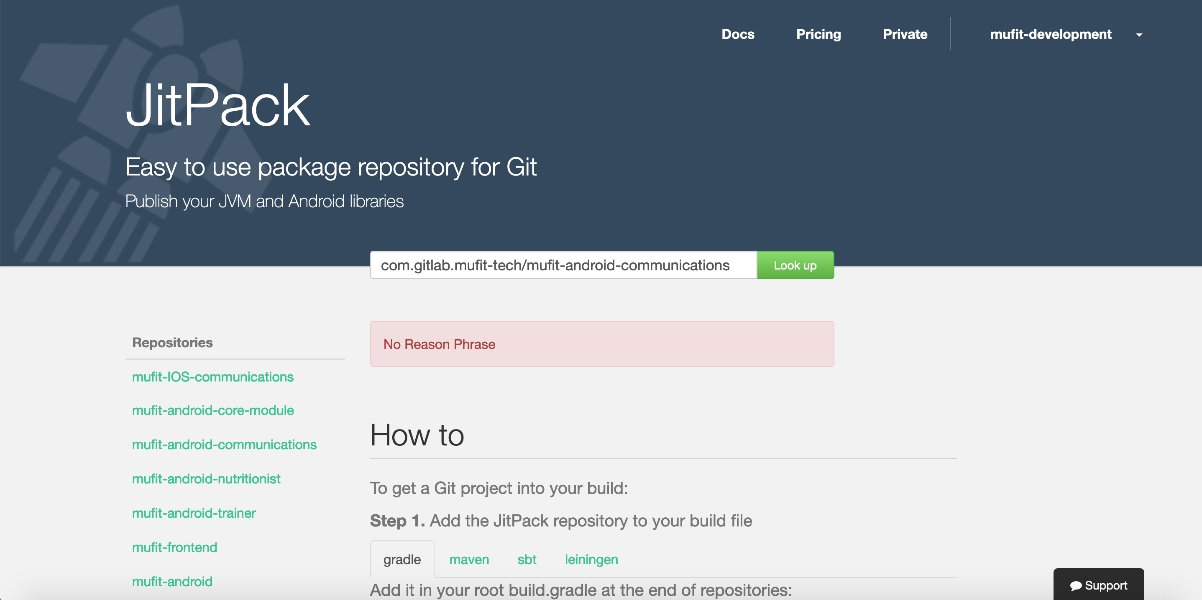This screenshot has width=1202, height=600.
Task: Select the leiningen tab
Action: tap(591, 559)
